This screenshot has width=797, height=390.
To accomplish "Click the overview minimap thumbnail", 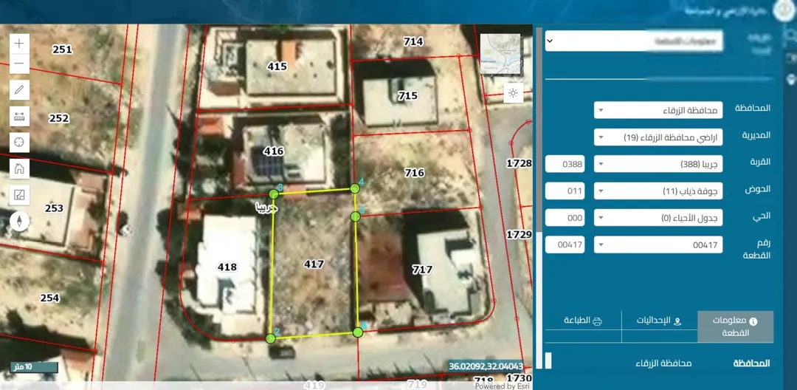I will coord(500,55).
